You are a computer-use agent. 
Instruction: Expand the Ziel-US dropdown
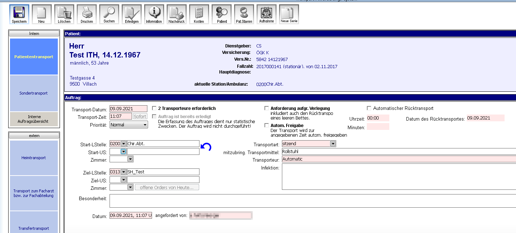tap(123, 179)
